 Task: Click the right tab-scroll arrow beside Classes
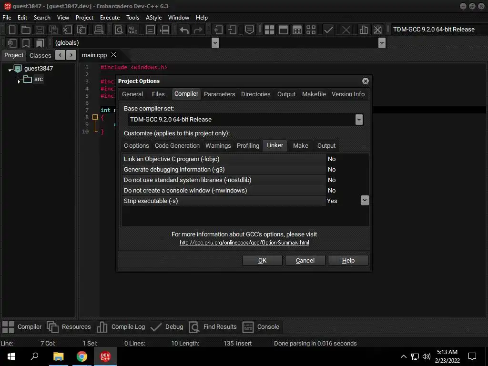(71, 55)
